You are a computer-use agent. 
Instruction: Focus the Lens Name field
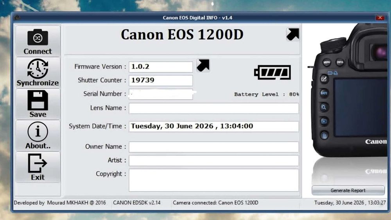pyautogui.click(x=214, y=108)
